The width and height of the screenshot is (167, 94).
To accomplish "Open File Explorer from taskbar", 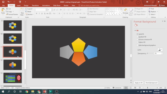I will click(33, 92).
